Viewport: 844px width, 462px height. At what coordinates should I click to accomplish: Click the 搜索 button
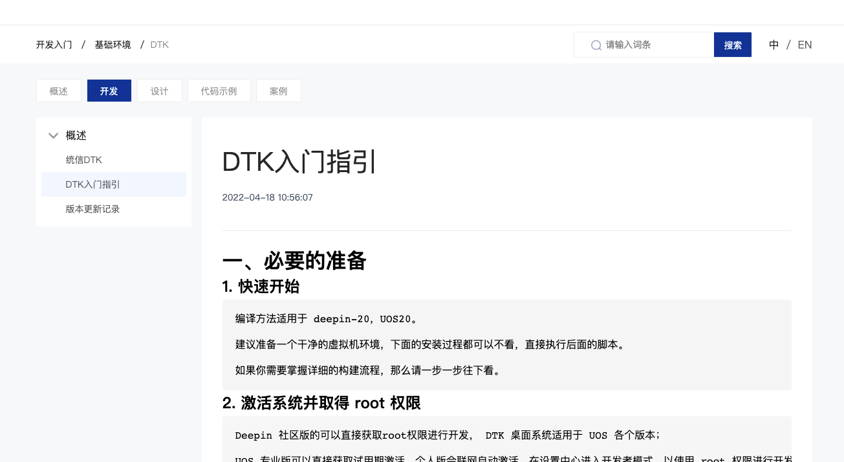pyautogui.click(x=733, y=45)
